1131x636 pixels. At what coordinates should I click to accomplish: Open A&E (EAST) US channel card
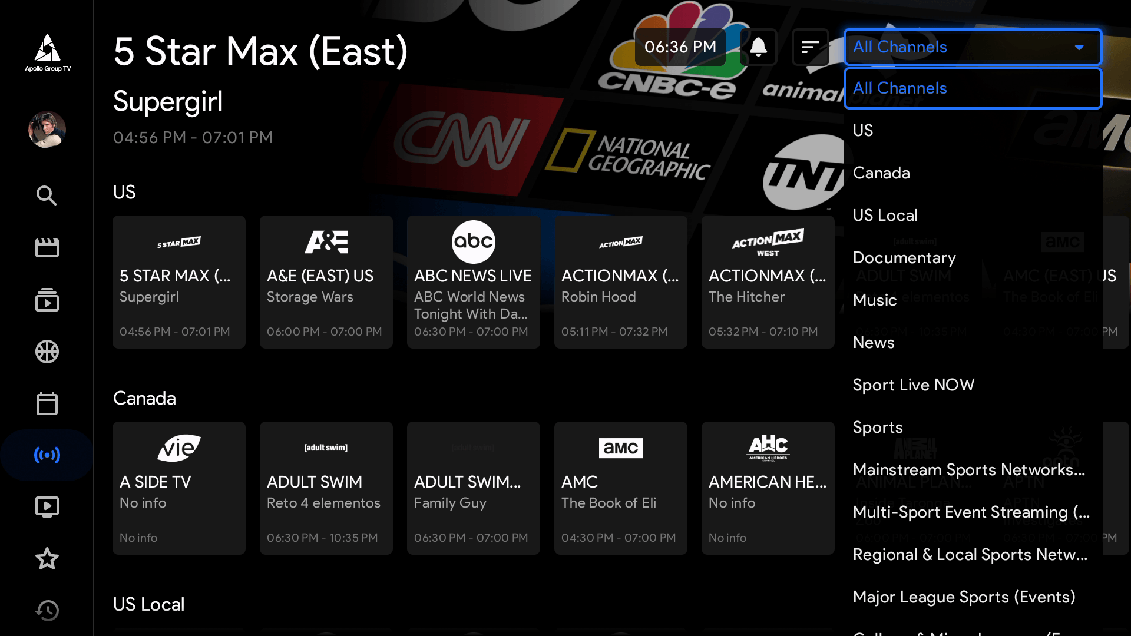click(x=326, y=282)
